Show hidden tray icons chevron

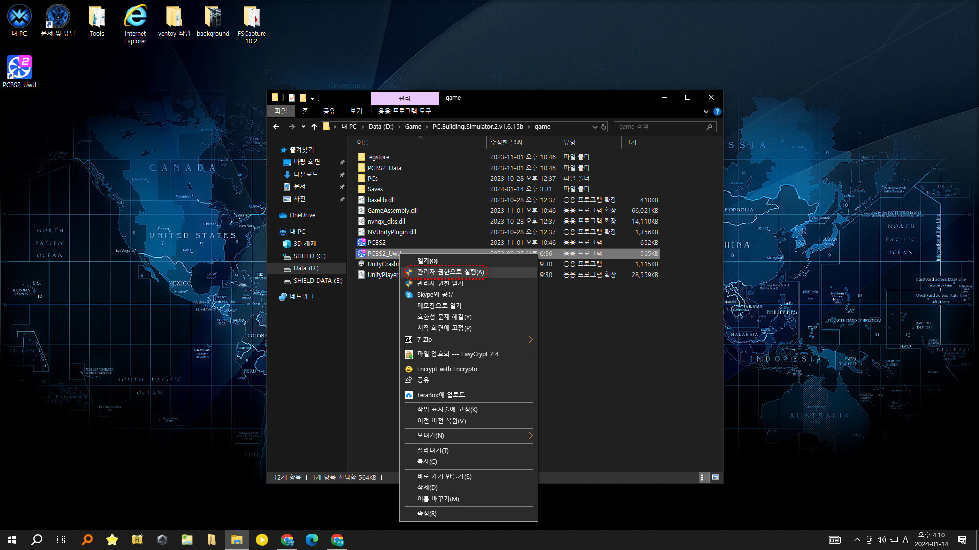tap(857, 540)
